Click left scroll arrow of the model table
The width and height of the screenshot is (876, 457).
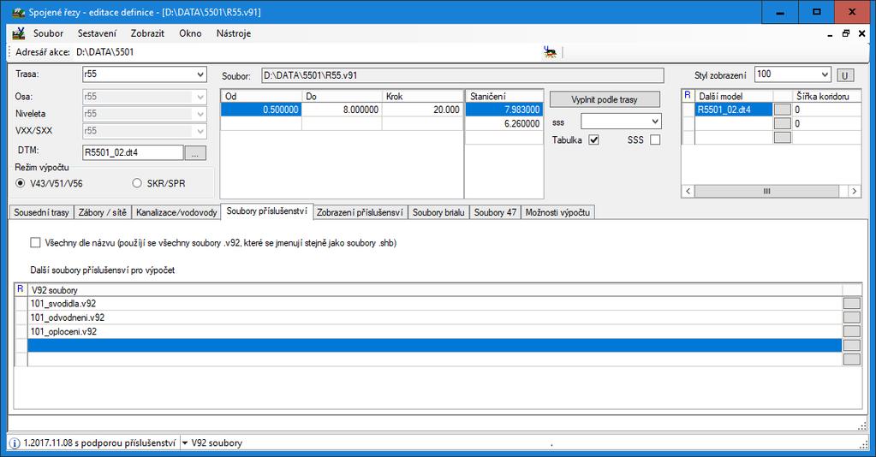(688, 191)
